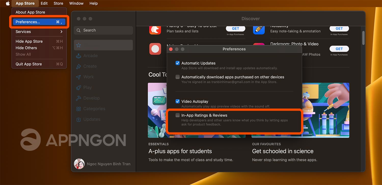
Task: Open the Window menu
Action: pyautogui.click(x=76, y=3)
